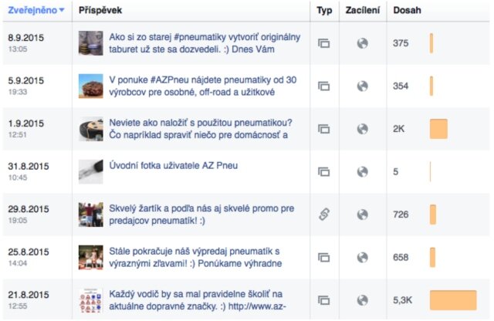This screenshot has width=494, height=321.
Task: Click the Typ column header
Action: coord(324,11)
